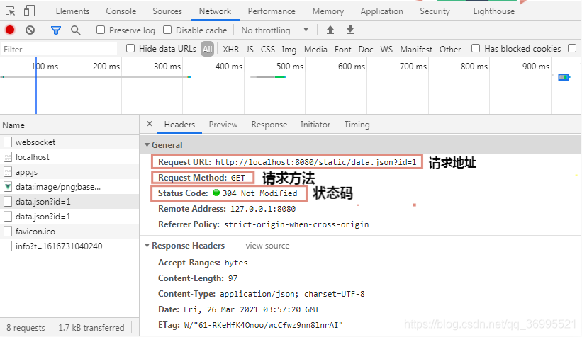
Task: Filter requests by XHR type
Action: point(230,50)
